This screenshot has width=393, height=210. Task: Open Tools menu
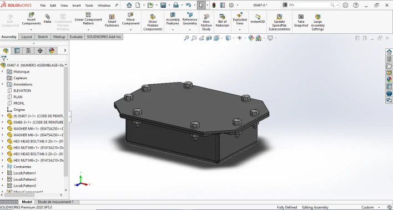(89, 5)
